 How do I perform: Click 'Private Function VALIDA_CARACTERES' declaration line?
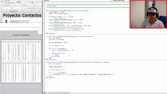(69, 37)
